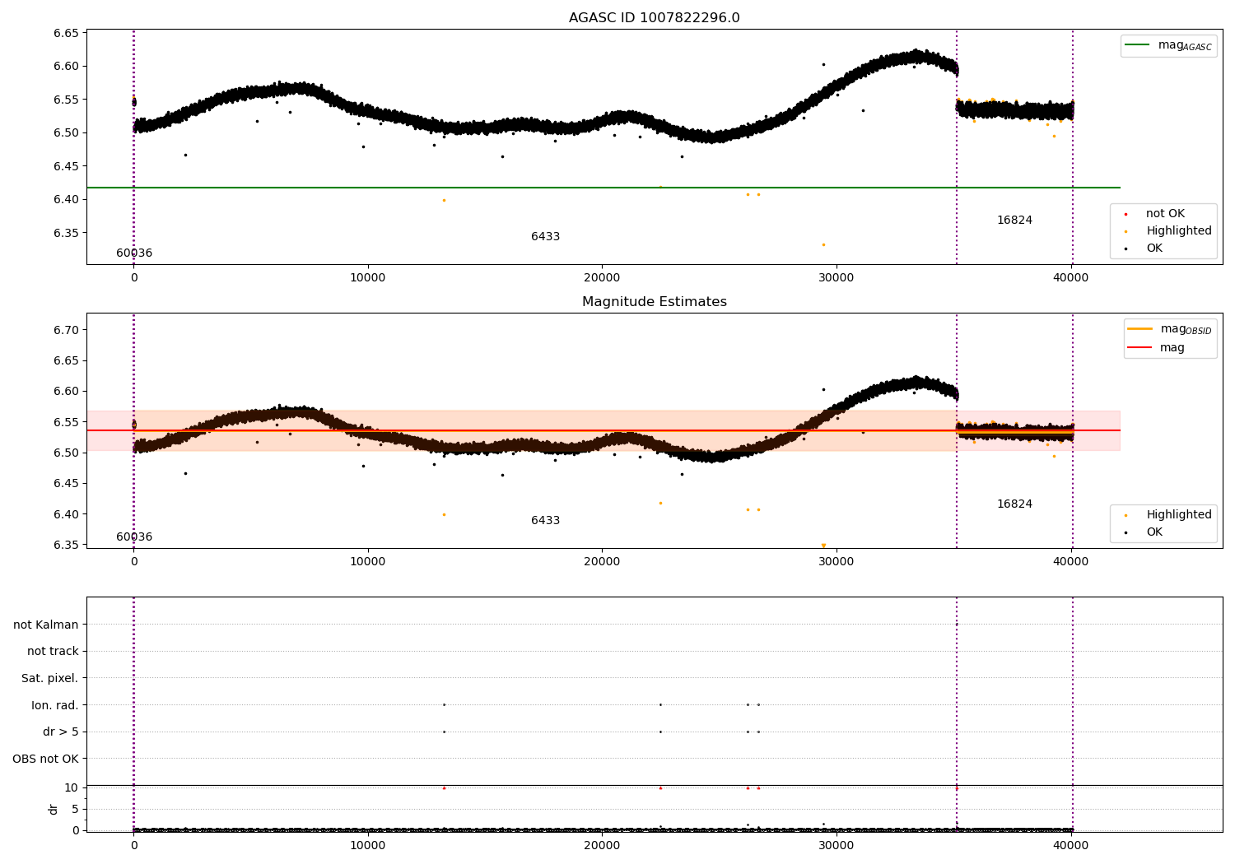Click '16824' label in Magnitude Estimates panel
Screen dimensions: 1235x864
pyautogui.click(x=1014, y=504)
